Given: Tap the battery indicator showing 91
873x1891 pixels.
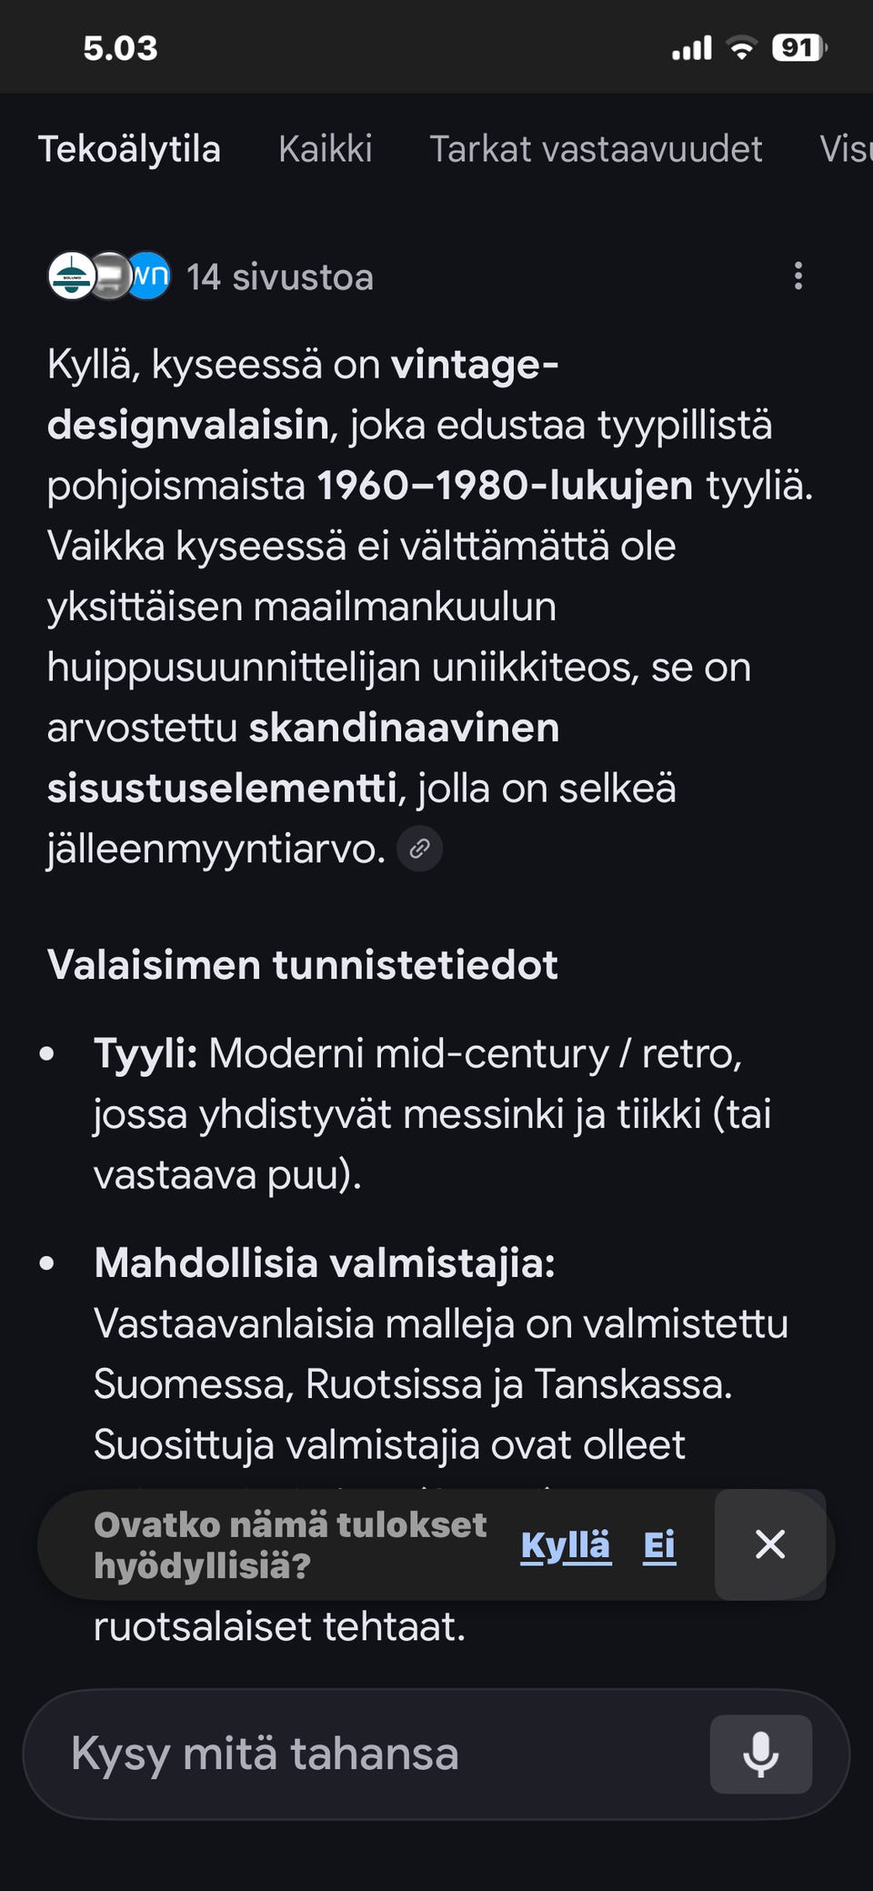Looking at the screenshot, I should pyautogui.click(x=798, y=48).
